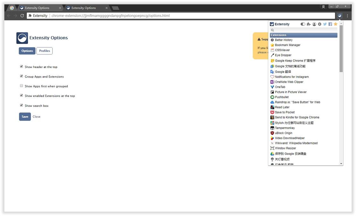Image resolution: width=356 pixels, height=216 pixels.
Task: Reload the page with the refresh icon
Action: [x=22, y=16]
